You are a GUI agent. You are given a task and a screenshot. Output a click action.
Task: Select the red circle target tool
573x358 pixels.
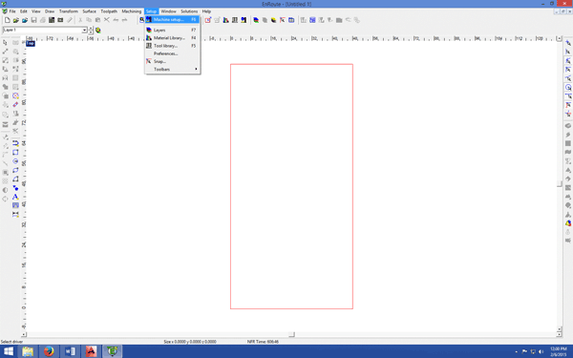pos(15,95)
